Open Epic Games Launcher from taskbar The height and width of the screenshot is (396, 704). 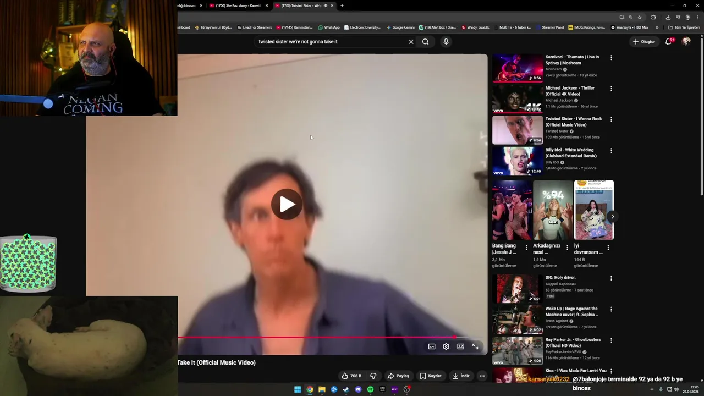tap(382, 389)
